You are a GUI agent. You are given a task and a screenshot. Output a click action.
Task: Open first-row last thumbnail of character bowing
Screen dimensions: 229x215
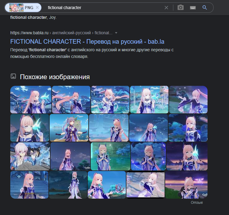coord(188,99)
